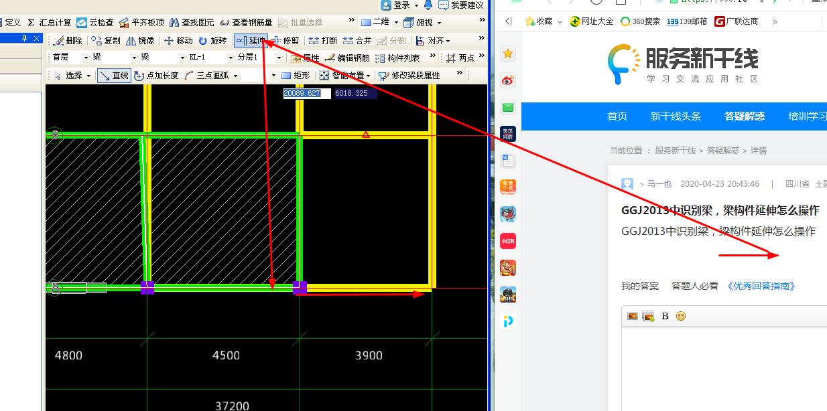Open 答疑解惑 tab in browser
The height and width of the screenshot is (411, 827).
(745, 116)
